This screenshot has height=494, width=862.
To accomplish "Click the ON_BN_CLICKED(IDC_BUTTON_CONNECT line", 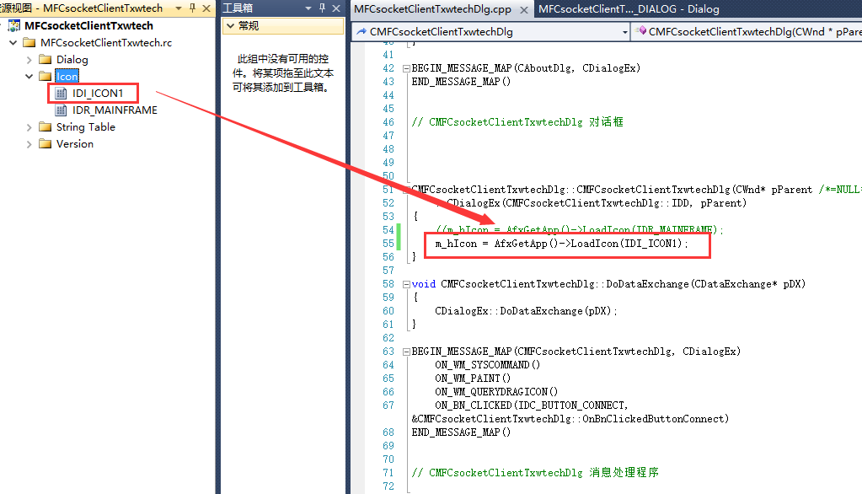I will tap(531, 405).
